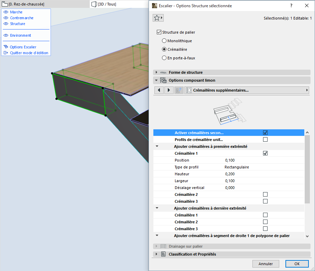
Task: Go to previous settings page arrow
Action: pos(159,90)
